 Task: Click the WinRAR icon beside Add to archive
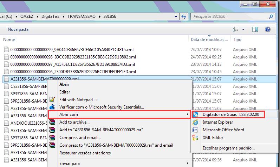[x=52, y=122]
